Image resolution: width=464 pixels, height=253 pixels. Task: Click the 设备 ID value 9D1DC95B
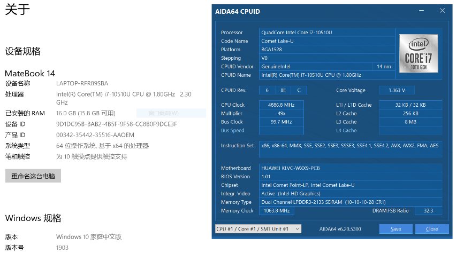point(117,124)
